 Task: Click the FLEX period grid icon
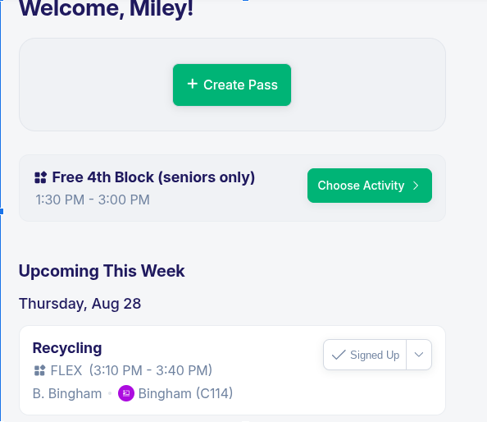pos(39,370)
